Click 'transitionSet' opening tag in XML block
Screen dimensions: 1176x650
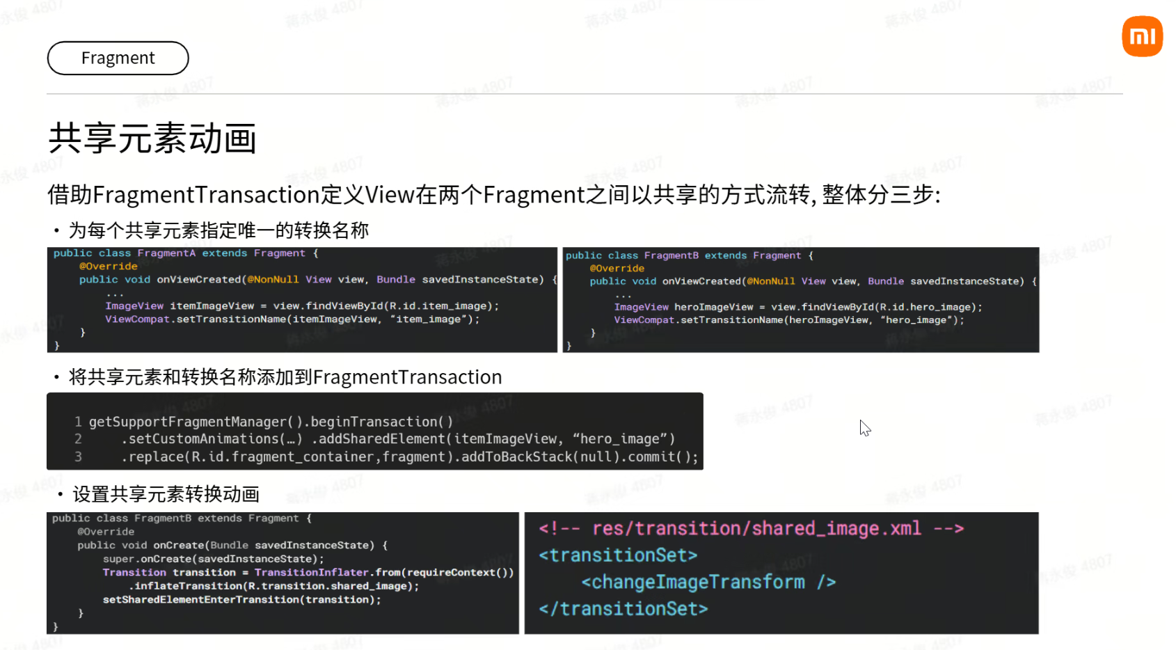[x=618, y=555]
